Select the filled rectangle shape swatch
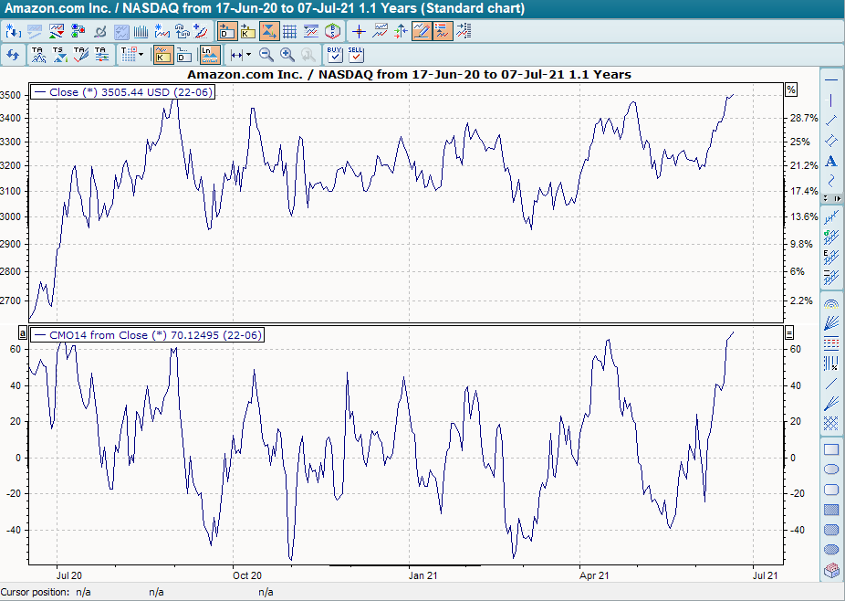This screenshot has height=601, width=845. click(831, 510)
